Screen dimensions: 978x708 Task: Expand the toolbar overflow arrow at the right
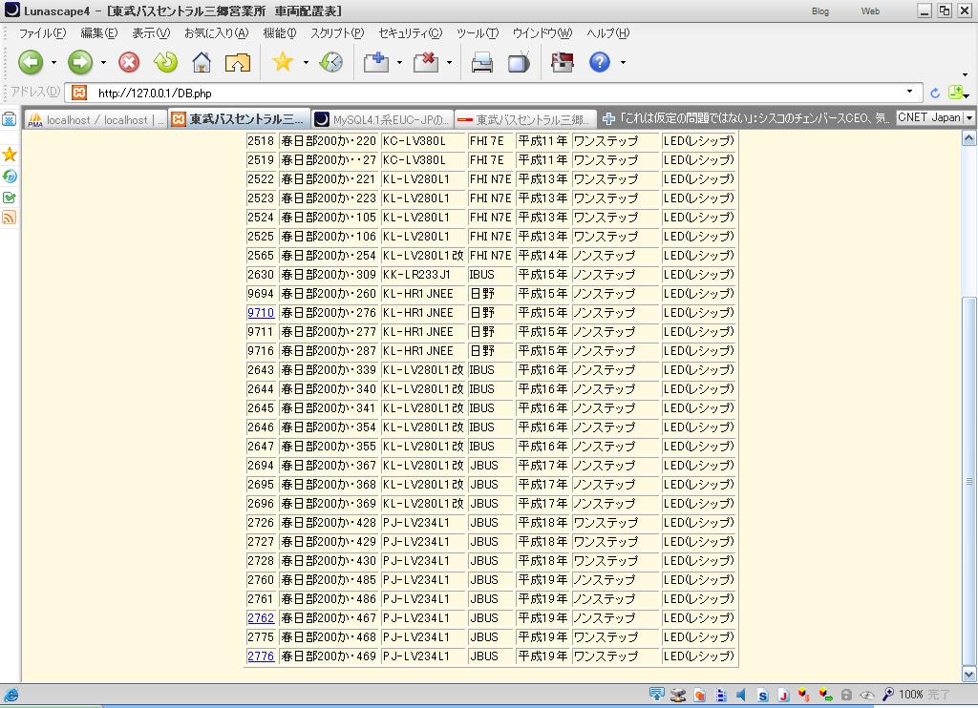[966, 75]
